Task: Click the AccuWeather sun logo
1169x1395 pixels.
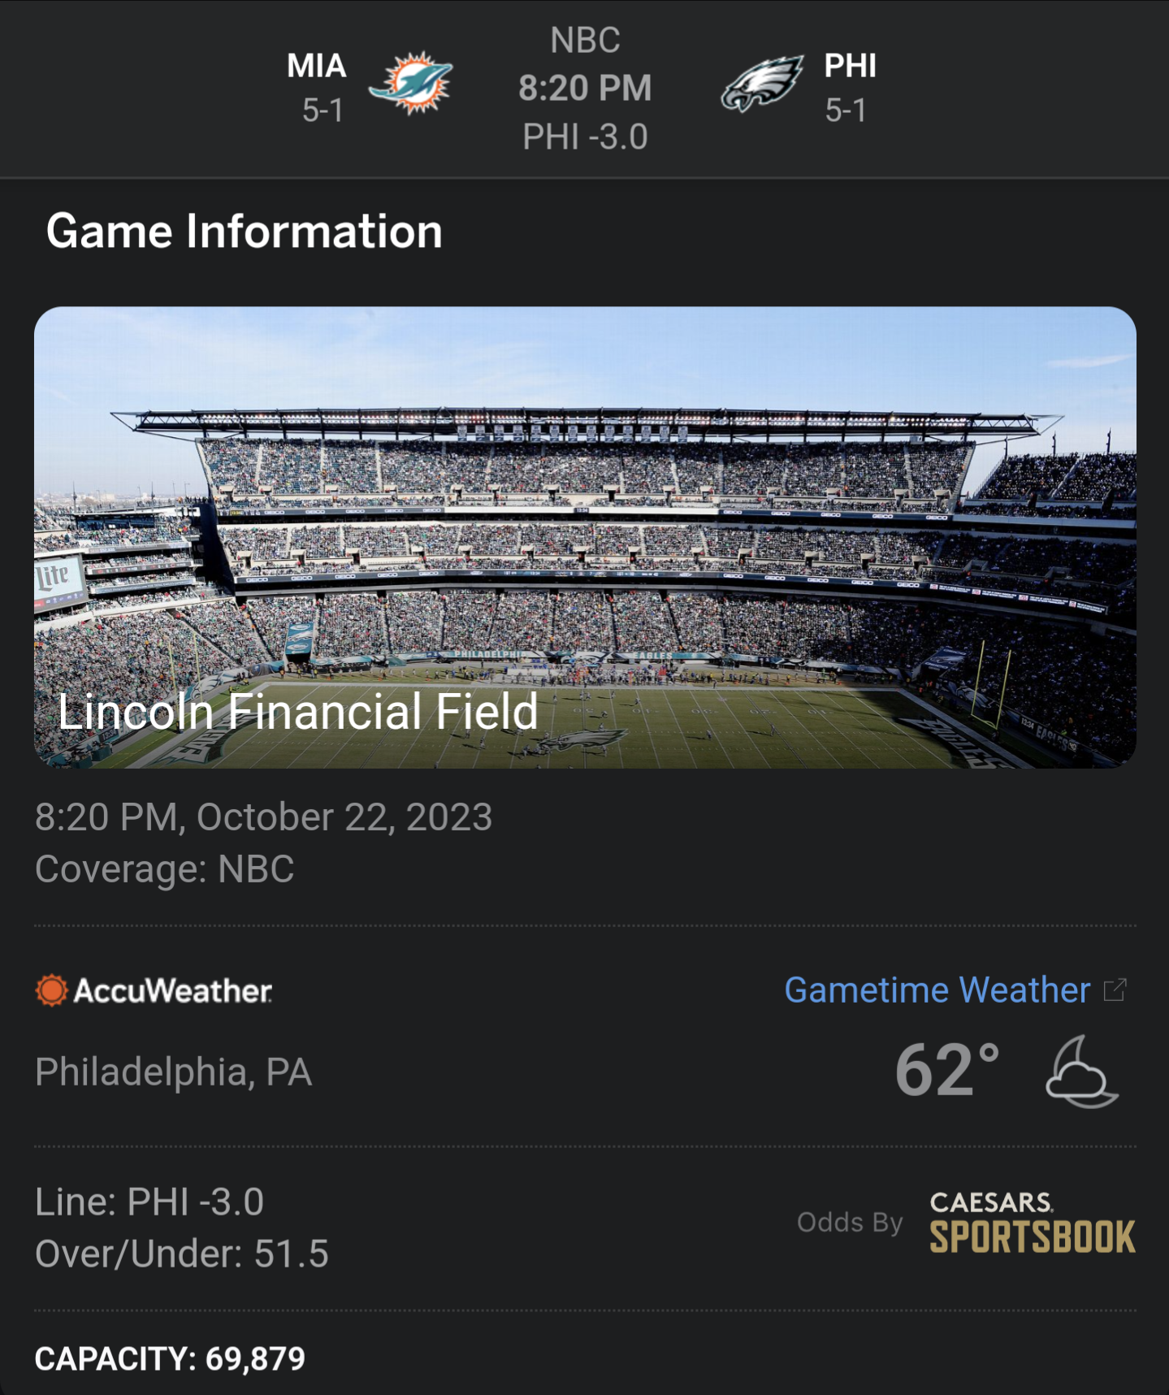Action: (51, 990)
